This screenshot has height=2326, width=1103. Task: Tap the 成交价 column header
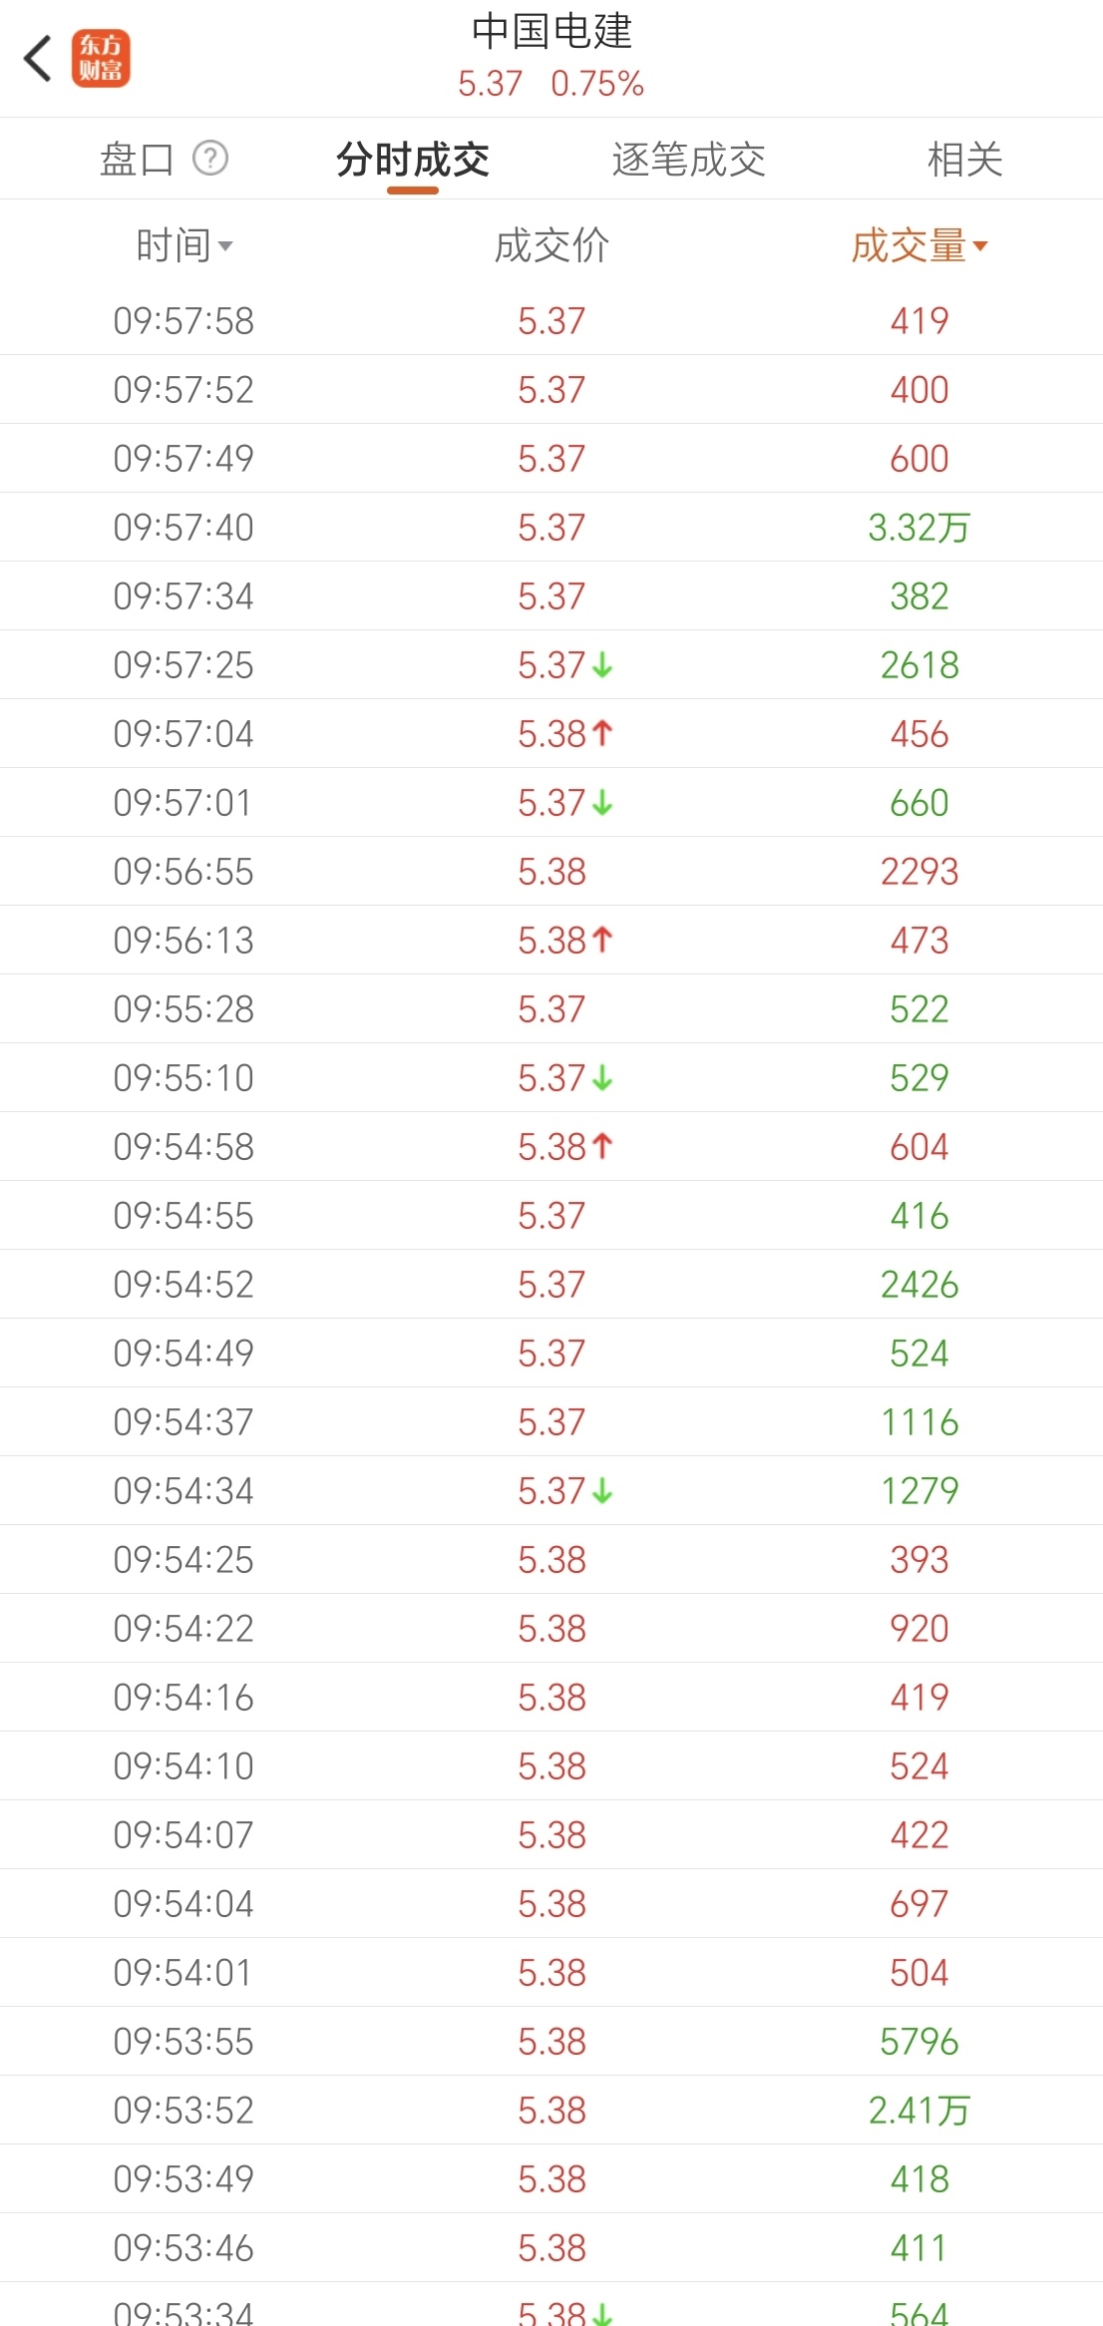(x=551, y=245)
